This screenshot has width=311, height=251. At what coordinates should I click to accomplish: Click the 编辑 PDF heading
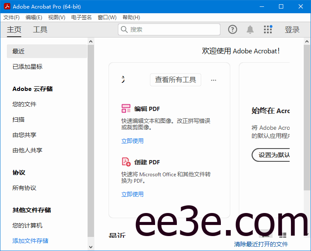pos(147,109)
